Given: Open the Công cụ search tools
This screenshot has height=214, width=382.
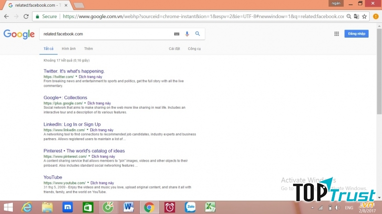Looking at the screenshot, I should (194, 49).
